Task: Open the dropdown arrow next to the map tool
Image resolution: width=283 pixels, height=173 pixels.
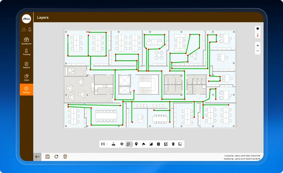Action: 107,144
